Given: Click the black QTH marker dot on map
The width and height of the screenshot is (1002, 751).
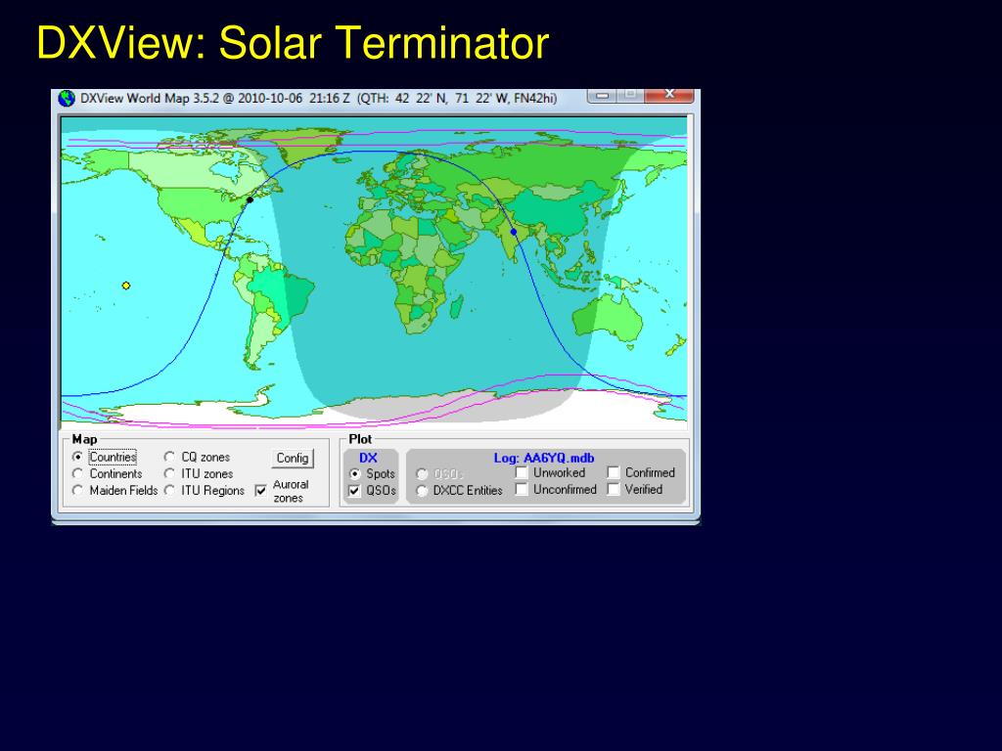Looking at the screenshot, I should point(250,199).
